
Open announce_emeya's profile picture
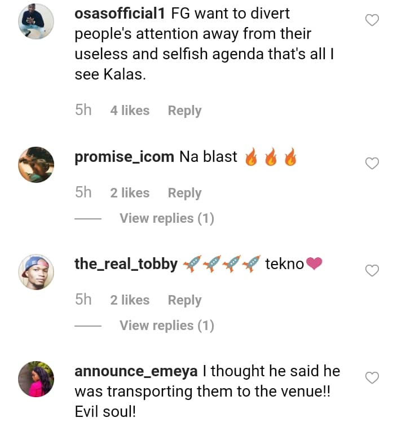[x=36, y=379]
